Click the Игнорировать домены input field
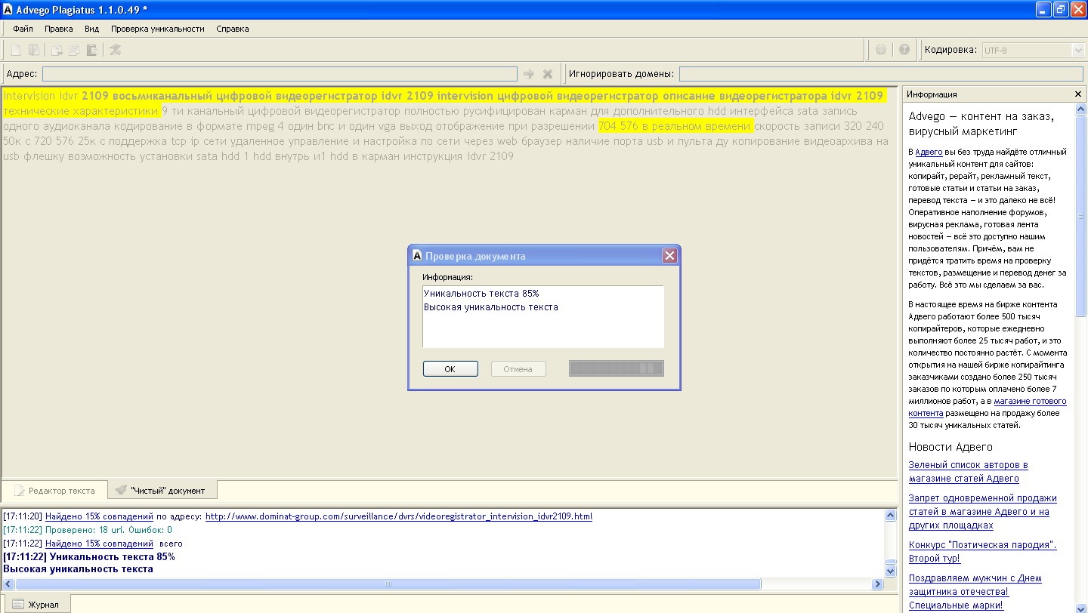 tap(881, 74)
